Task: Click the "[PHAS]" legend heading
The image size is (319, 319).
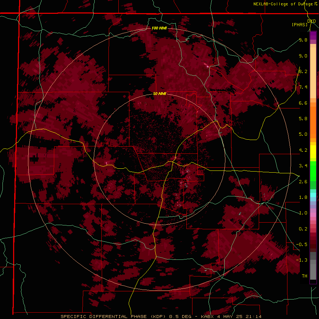Action: [300, 24]
